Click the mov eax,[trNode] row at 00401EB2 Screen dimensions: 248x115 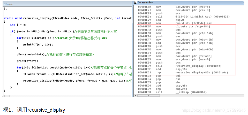coord(175,56)
